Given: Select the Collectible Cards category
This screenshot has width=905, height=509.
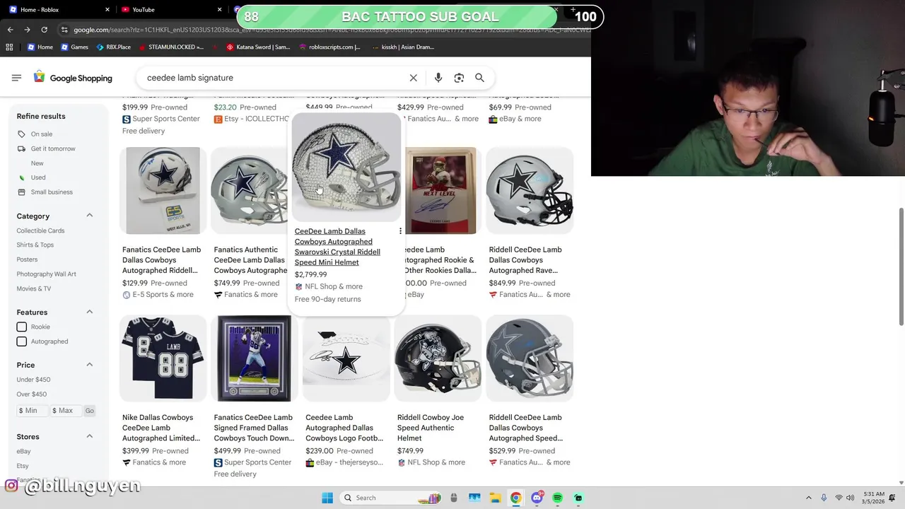Looking at the screenshot, I should coord(40,230).
